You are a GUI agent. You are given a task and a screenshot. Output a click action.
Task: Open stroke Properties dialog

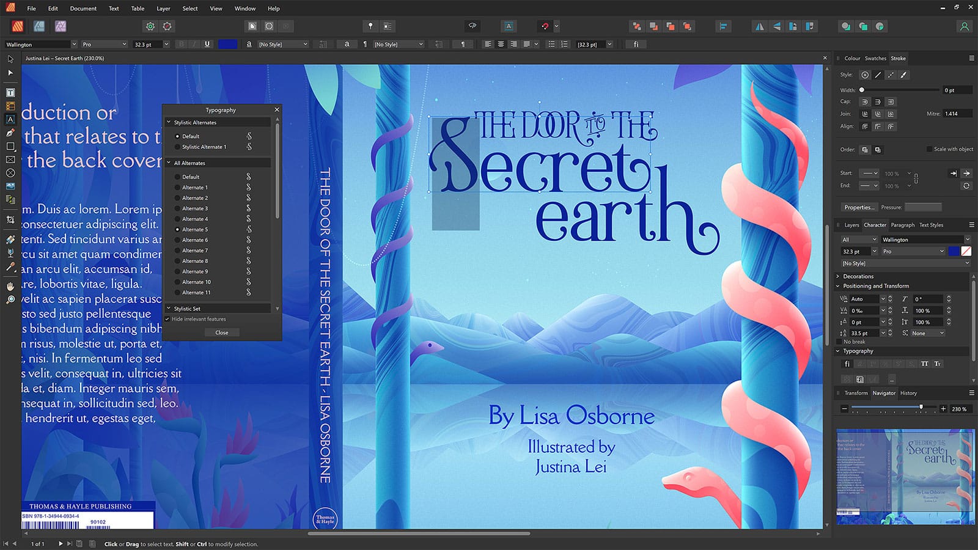pos(859,207)
